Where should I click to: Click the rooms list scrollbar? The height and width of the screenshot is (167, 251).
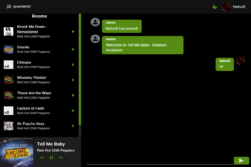tap(80, 68)
